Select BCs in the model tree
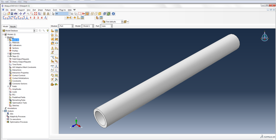 pos(14,95)
